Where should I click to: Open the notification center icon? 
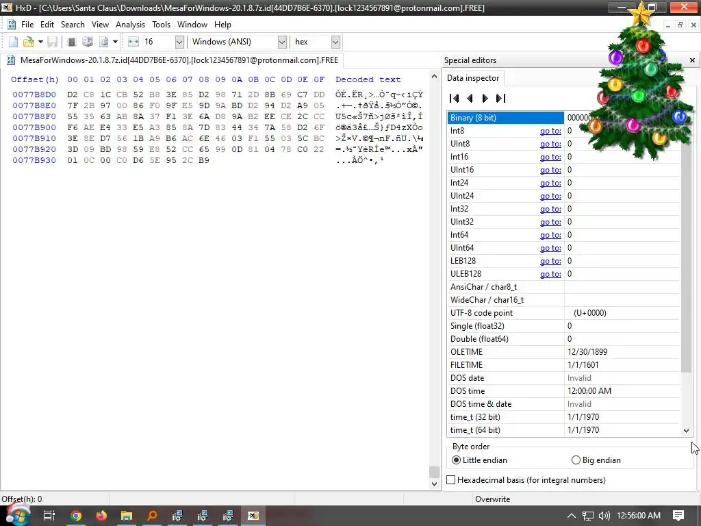[x=678, y=516]
